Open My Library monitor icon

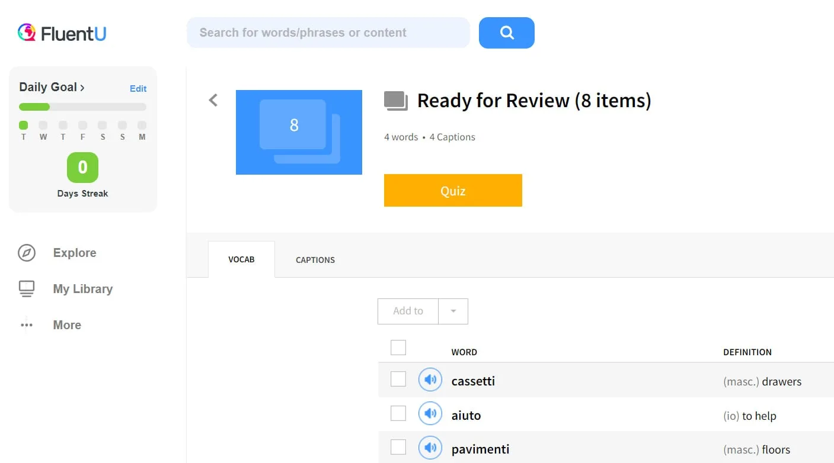pyautogui.click(x=27, y=289)
